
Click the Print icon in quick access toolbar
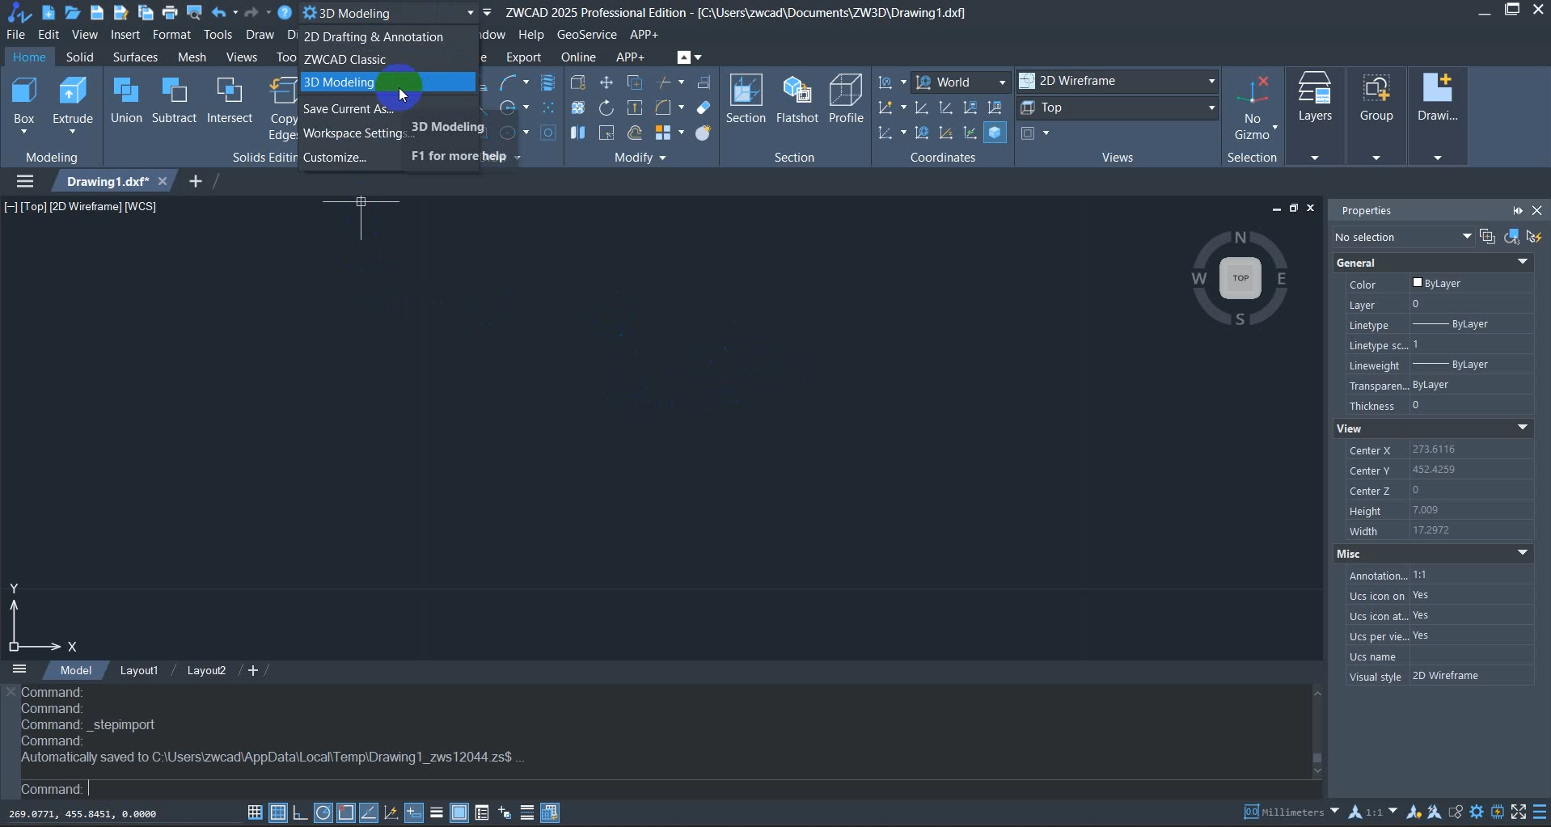point(170,12)
